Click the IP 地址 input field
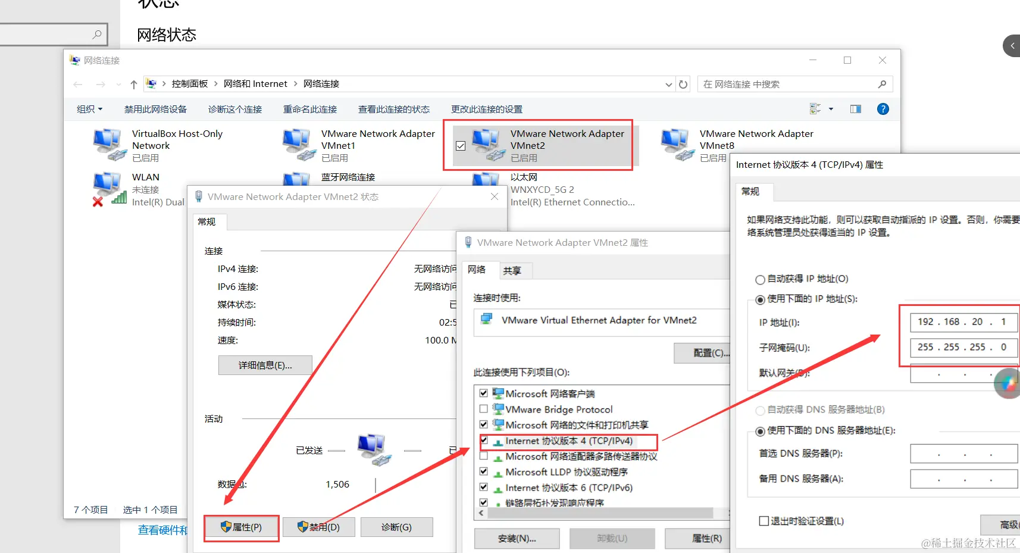This screenshot has height=553, width=1020. tap(964, 322)
